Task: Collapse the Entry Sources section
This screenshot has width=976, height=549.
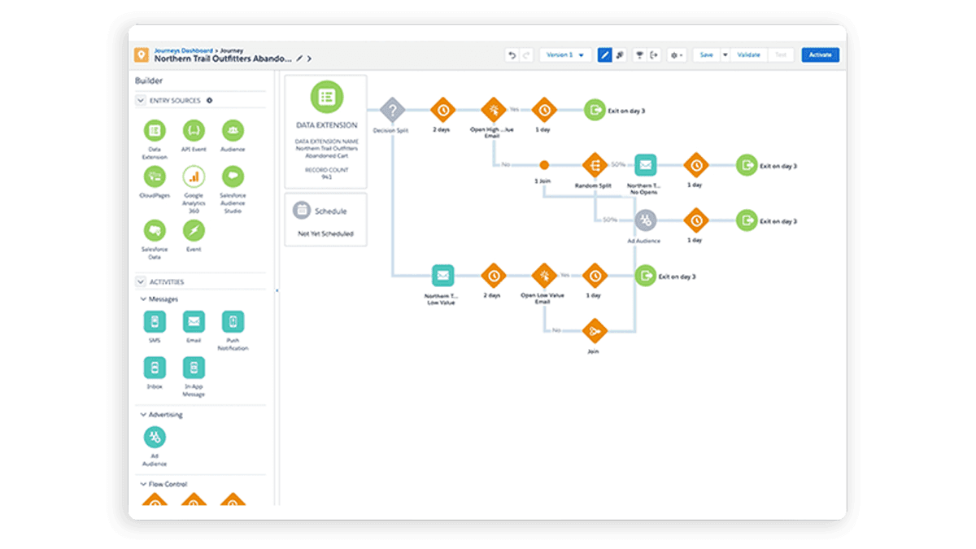Action: [141, 101]
